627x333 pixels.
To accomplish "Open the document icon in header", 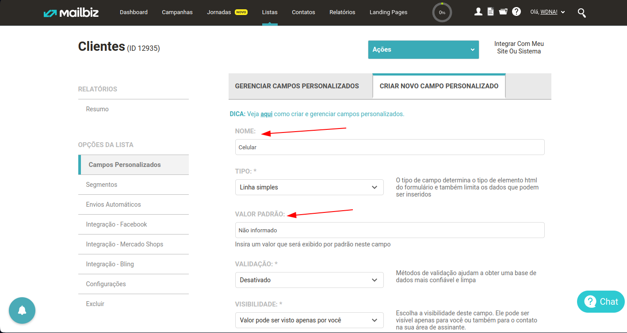I will (x=490, y=12).
